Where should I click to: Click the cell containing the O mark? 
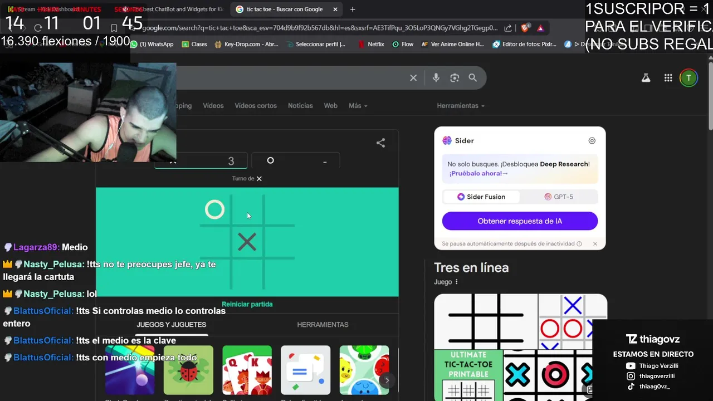215,210
